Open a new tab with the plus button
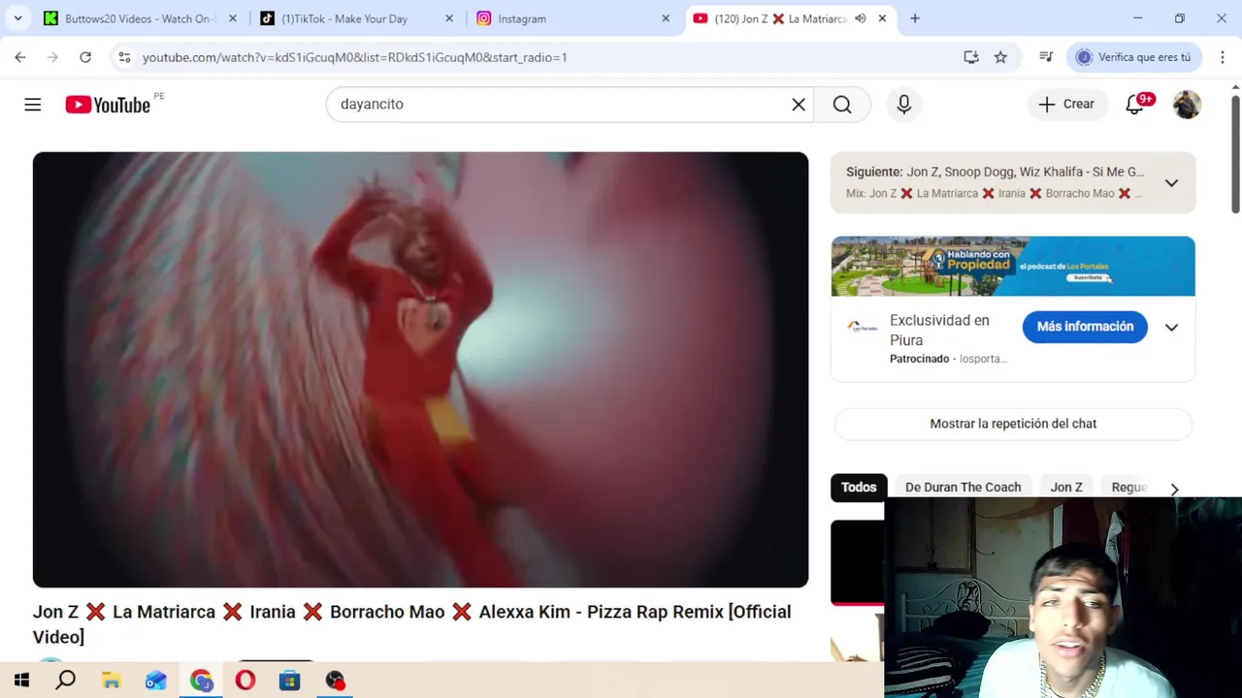 (915, 18)
